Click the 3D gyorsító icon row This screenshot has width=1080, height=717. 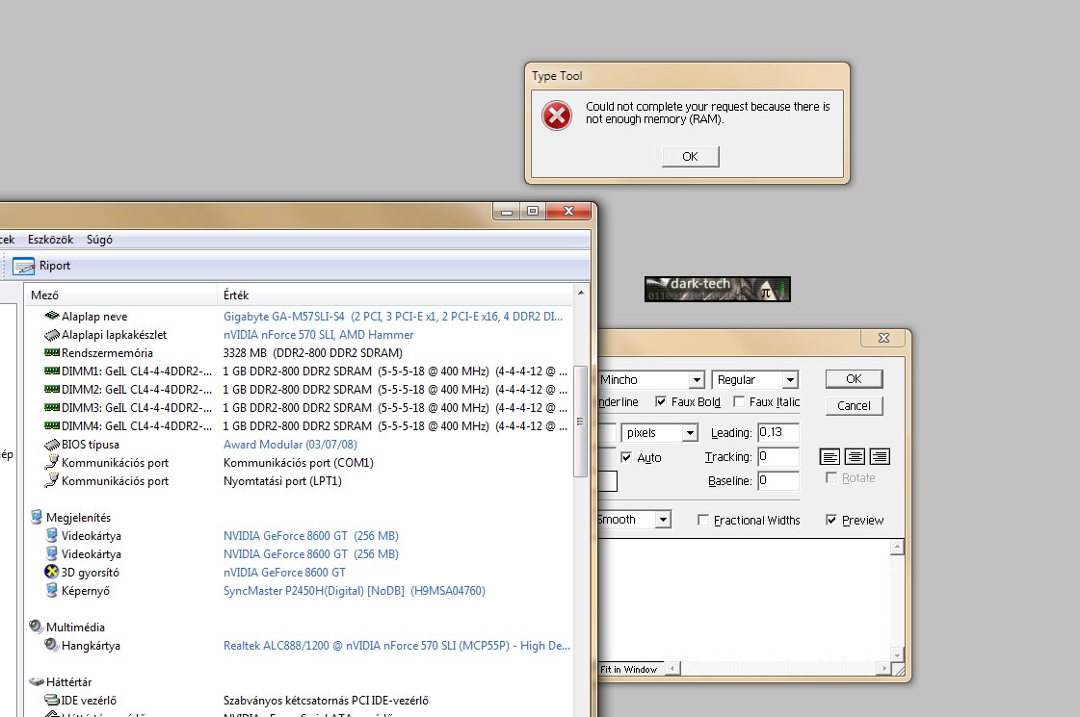coord(52,573)
